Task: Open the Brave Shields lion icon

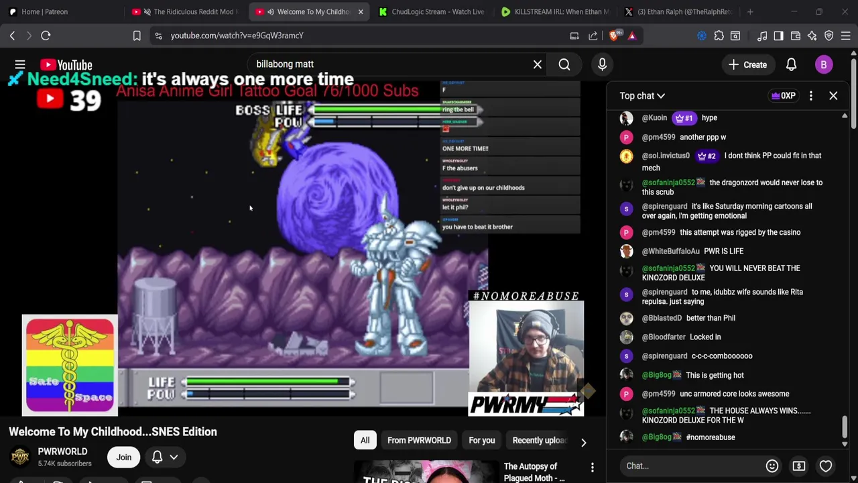Action: [x=613, y=36]
